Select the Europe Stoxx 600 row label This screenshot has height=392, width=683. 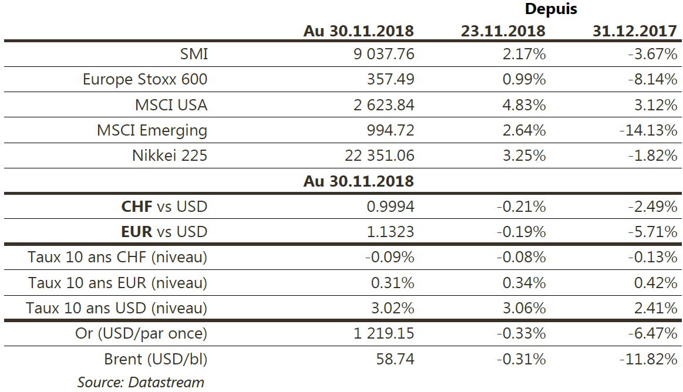pyautogui.click(x=145, y=80)
